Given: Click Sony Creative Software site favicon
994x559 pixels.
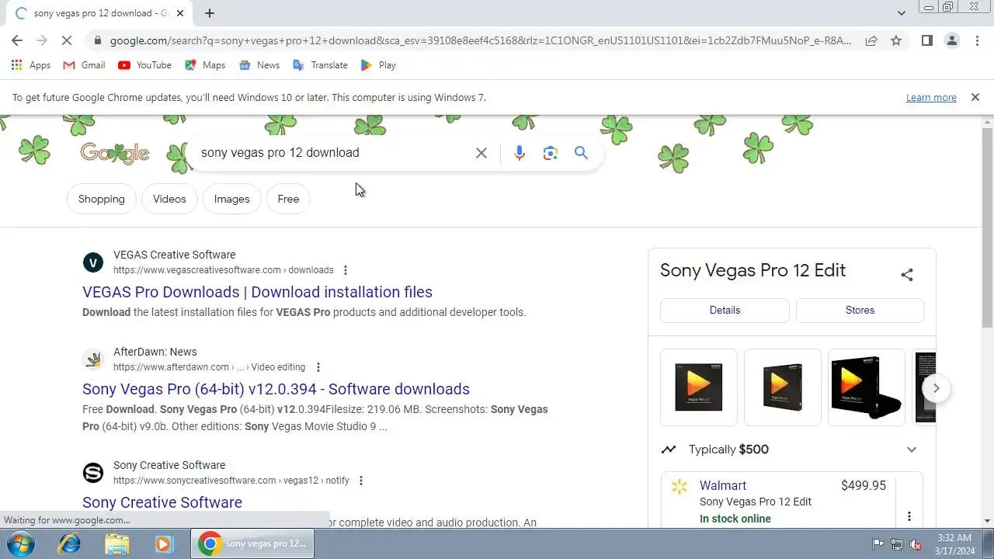Looking at the screenshot, I should click(93, 473).
